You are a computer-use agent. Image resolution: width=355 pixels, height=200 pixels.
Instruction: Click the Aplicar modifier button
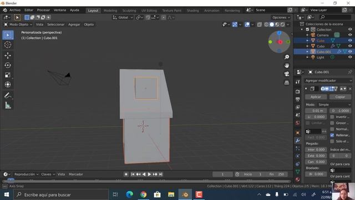click(x=316, y=97)
